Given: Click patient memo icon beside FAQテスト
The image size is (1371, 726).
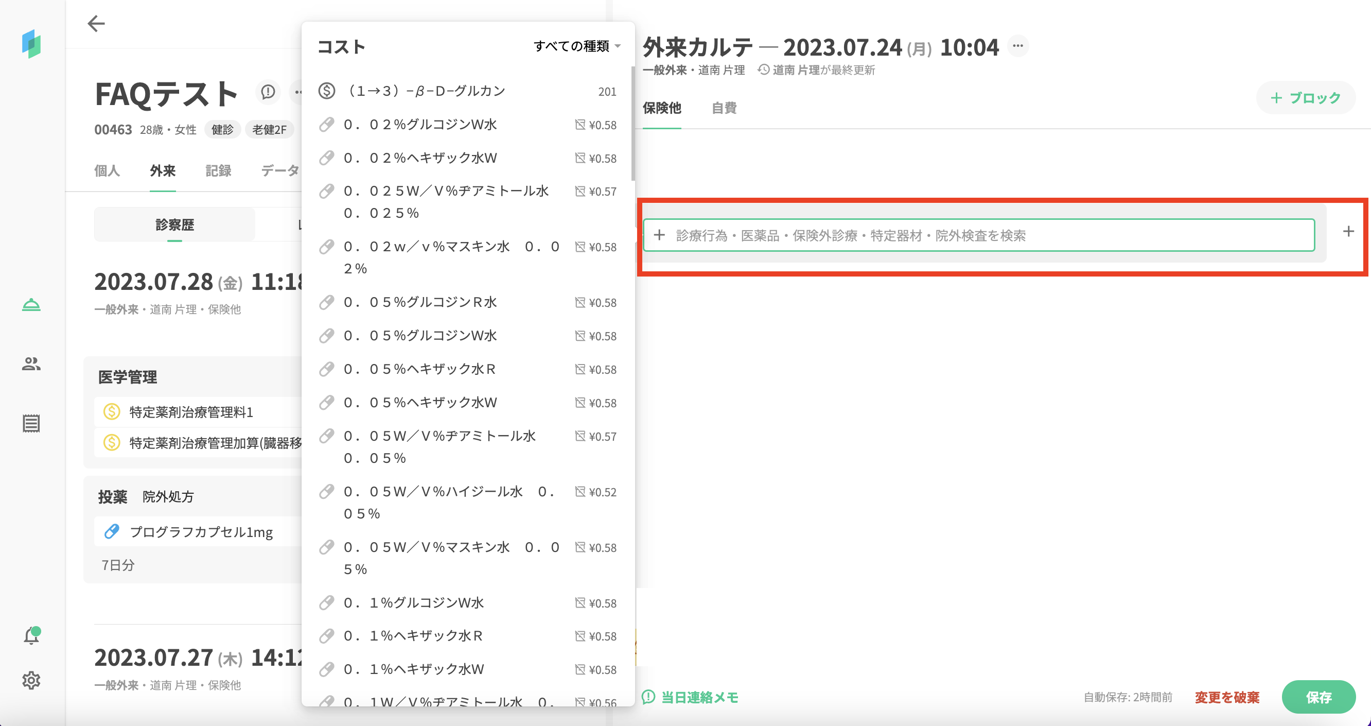Looking at the screenshot, I should [x=268, y=92].
